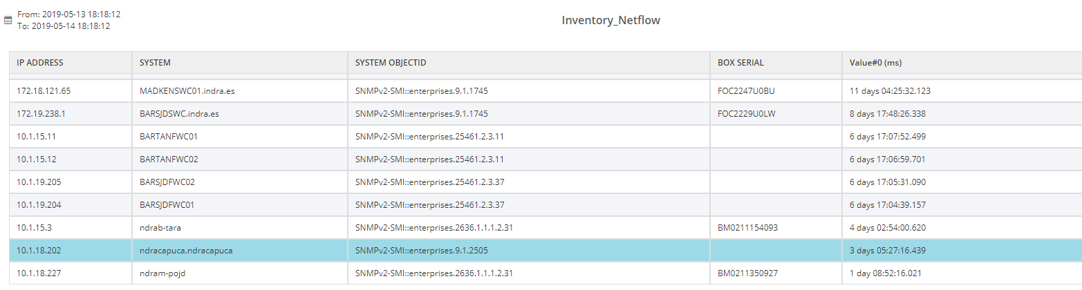
Task: Select IP address 172.19.238.1
Action: pos(42,113)
